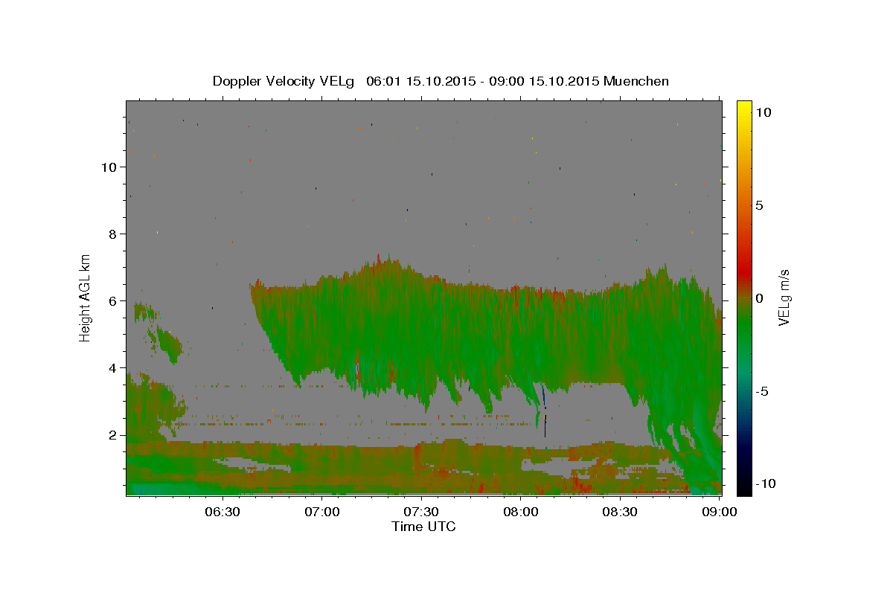Click the colorbar tick label -5
This screenshot has width=893, height=595.
click(x=761, y=391)
